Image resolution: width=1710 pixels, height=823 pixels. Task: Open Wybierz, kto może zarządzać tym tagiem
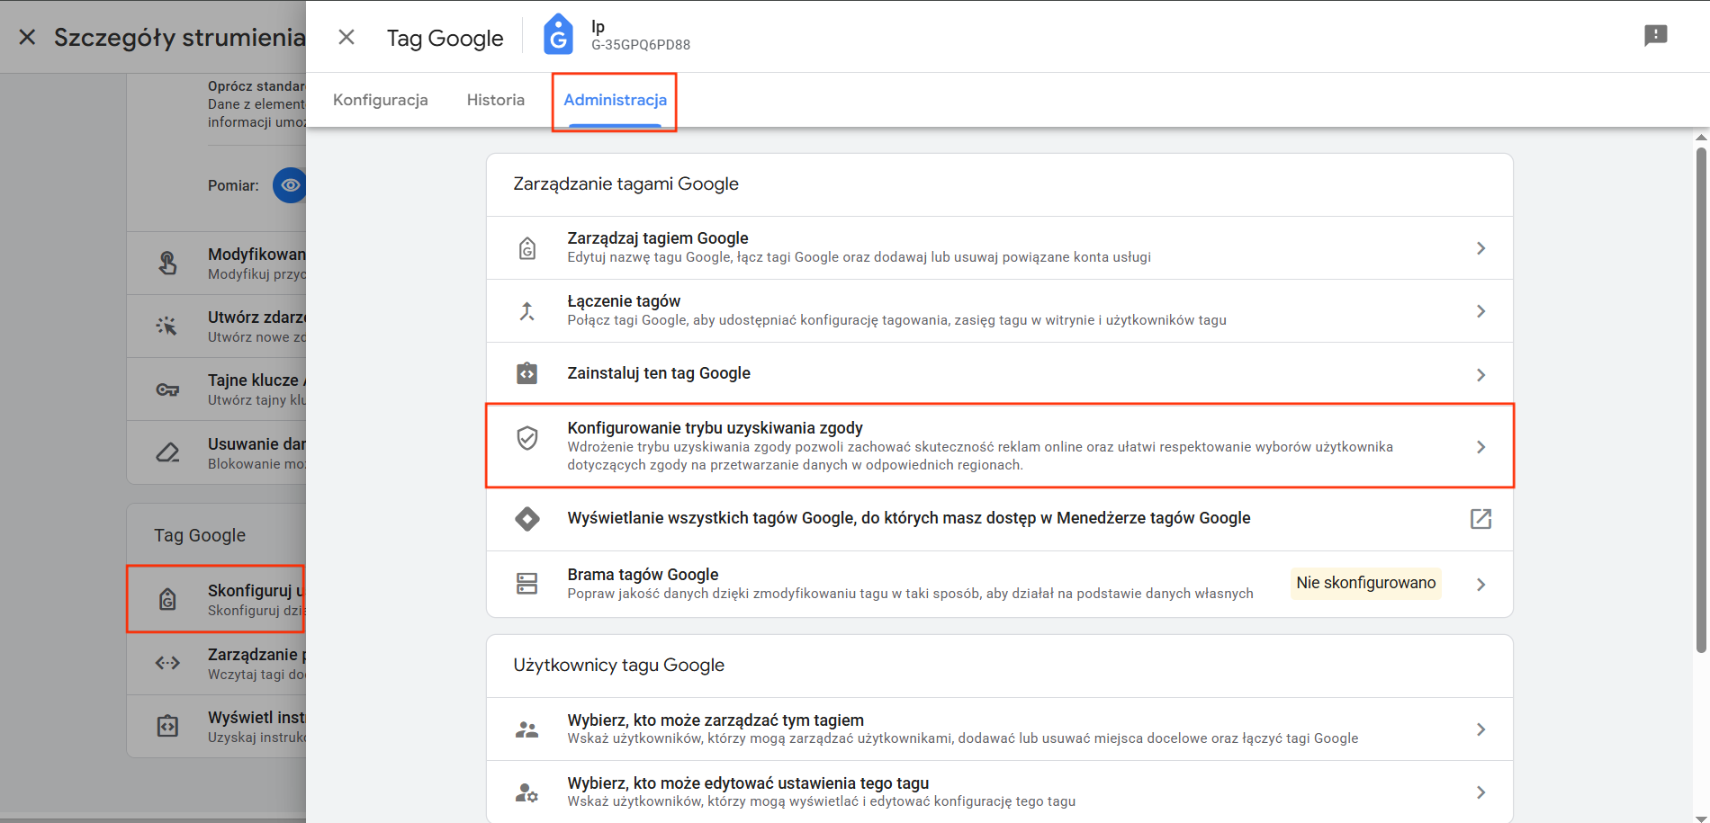point(999,729)
